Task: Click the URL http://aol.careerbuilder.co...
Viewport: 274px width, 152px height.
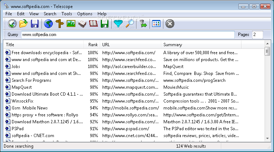Action: click(129, 67)
